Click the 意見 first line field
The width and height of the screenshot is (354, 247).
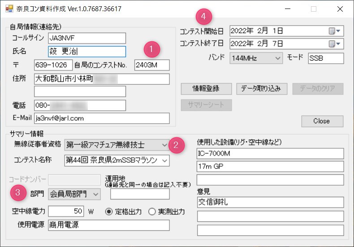coord(270,202)
